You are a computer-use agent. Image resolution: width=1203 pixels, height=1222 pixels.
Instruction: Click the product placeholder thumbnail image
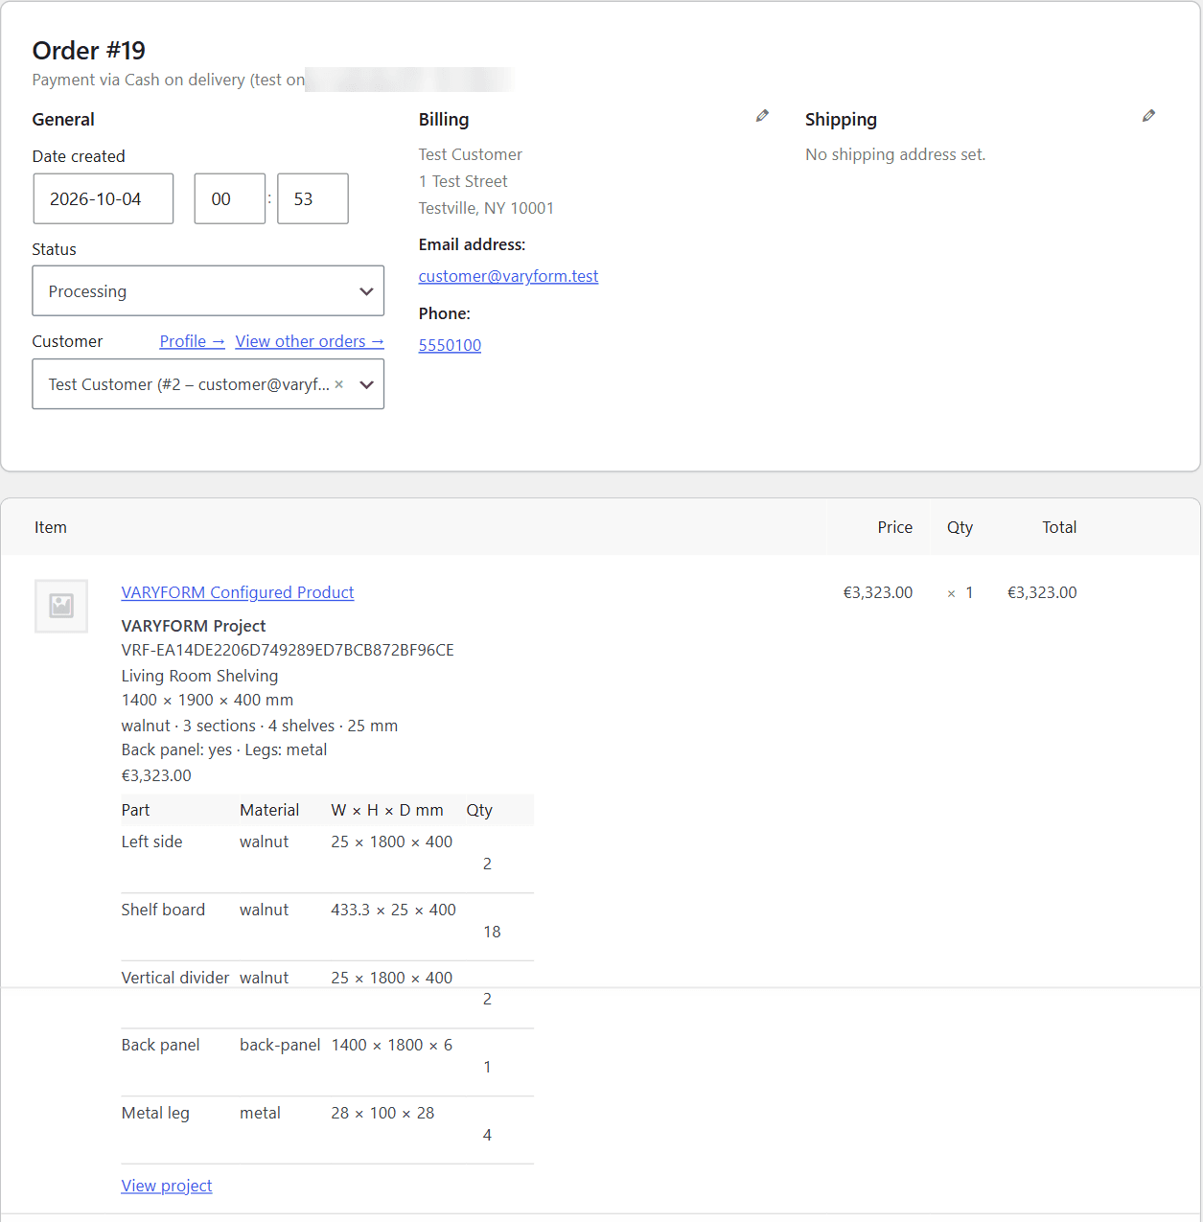click(x=61, y=606)
